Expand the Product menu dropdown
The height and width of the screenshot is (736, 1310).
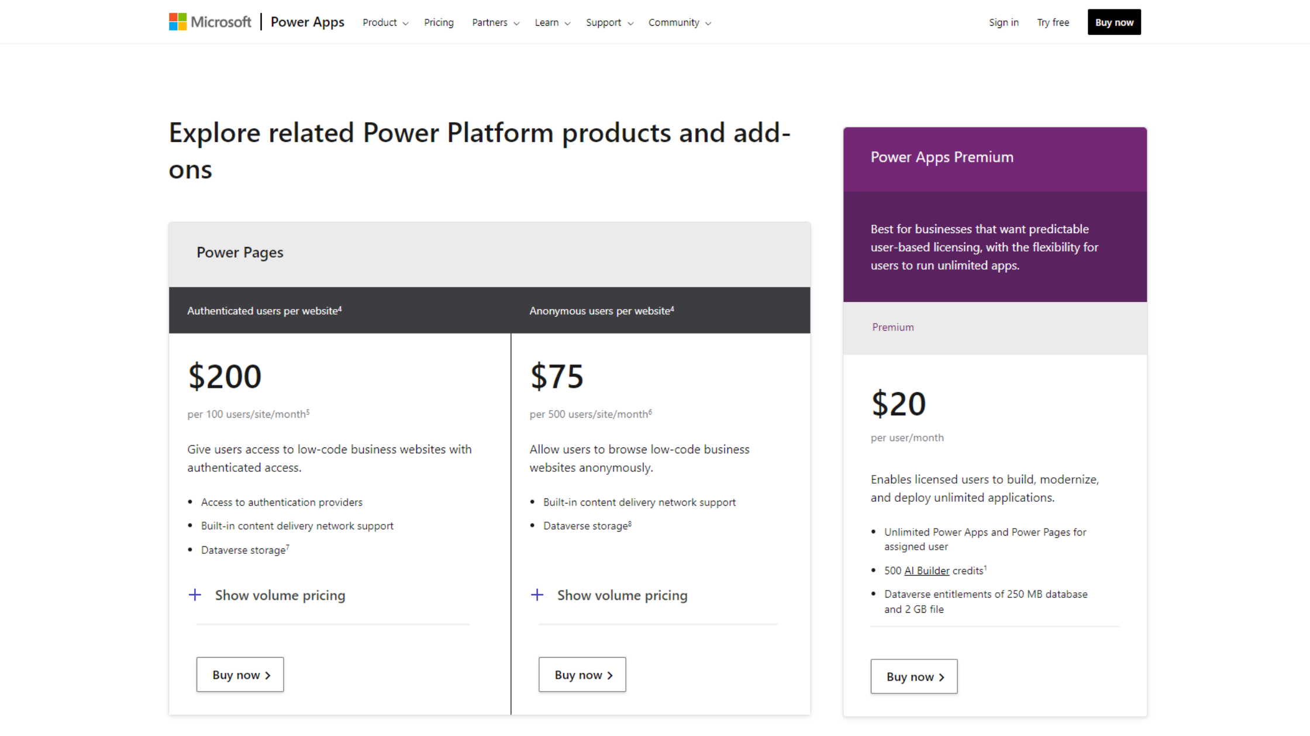(x=385, y=23)
